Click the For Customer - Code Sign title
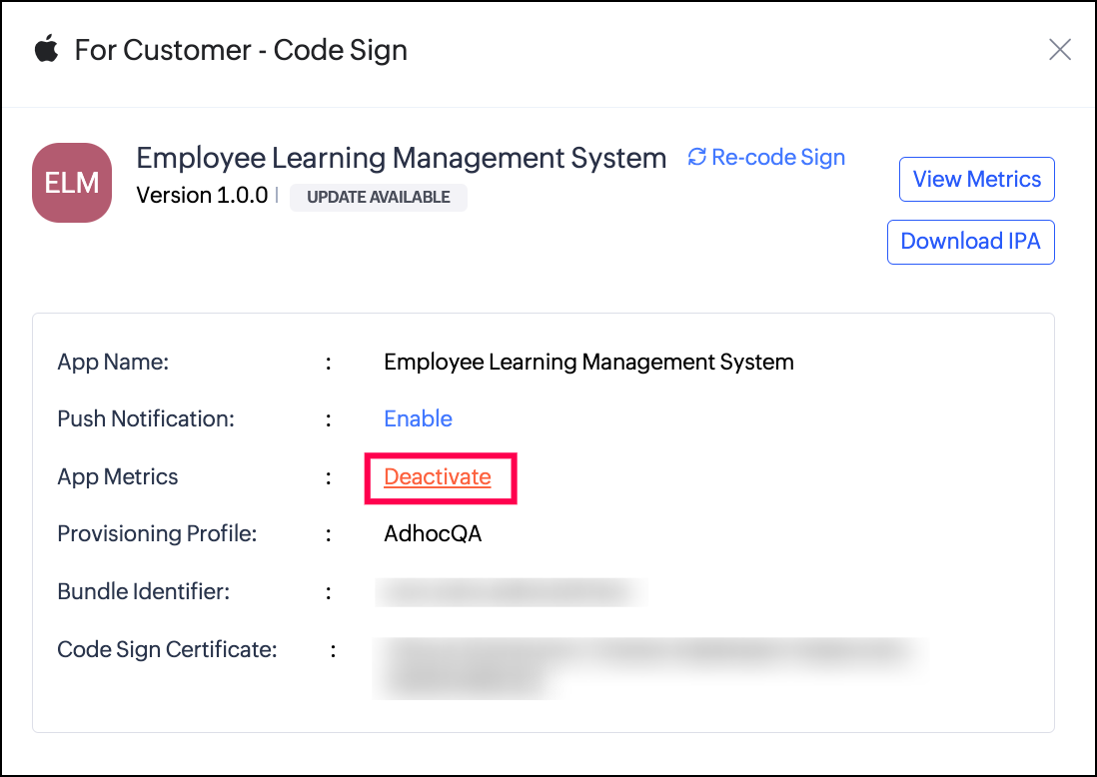The width and height of the screenshot is (1097, 777). click(241, 50)
